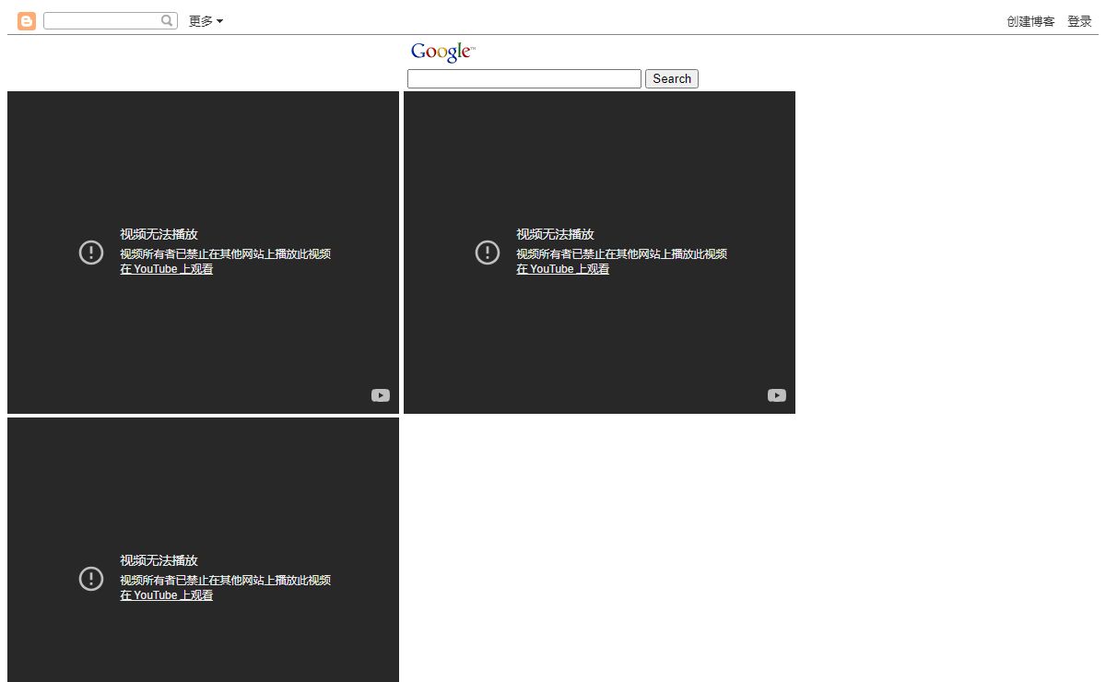Expand the 更多 dropdown menu

[x=206, y=21]
